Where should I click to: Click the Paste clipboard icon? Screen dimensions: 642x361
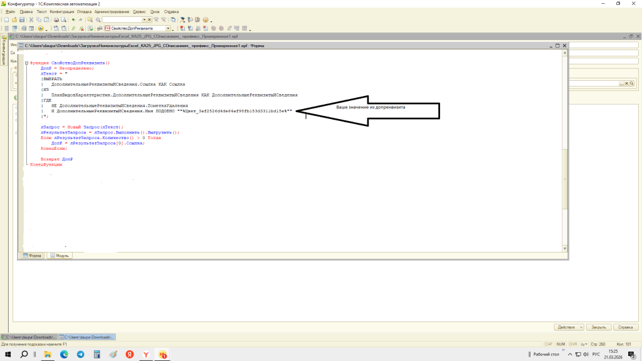click(46, 19)
